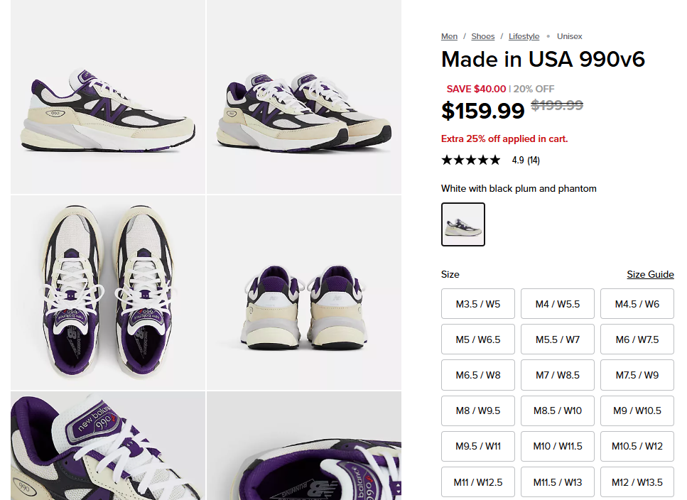Viewport: 687px width, 500px height.
Task: Pick size M12 / W13.5
Action: coord(637,482)
